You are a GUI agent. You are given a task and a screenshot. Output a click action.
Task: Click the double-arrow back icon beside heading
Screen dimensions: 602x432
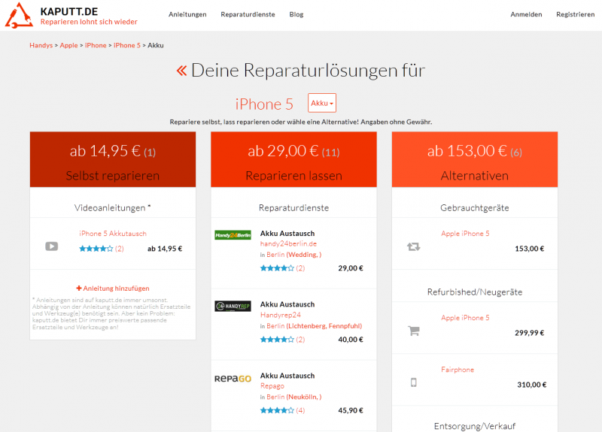tap(181, 71)
